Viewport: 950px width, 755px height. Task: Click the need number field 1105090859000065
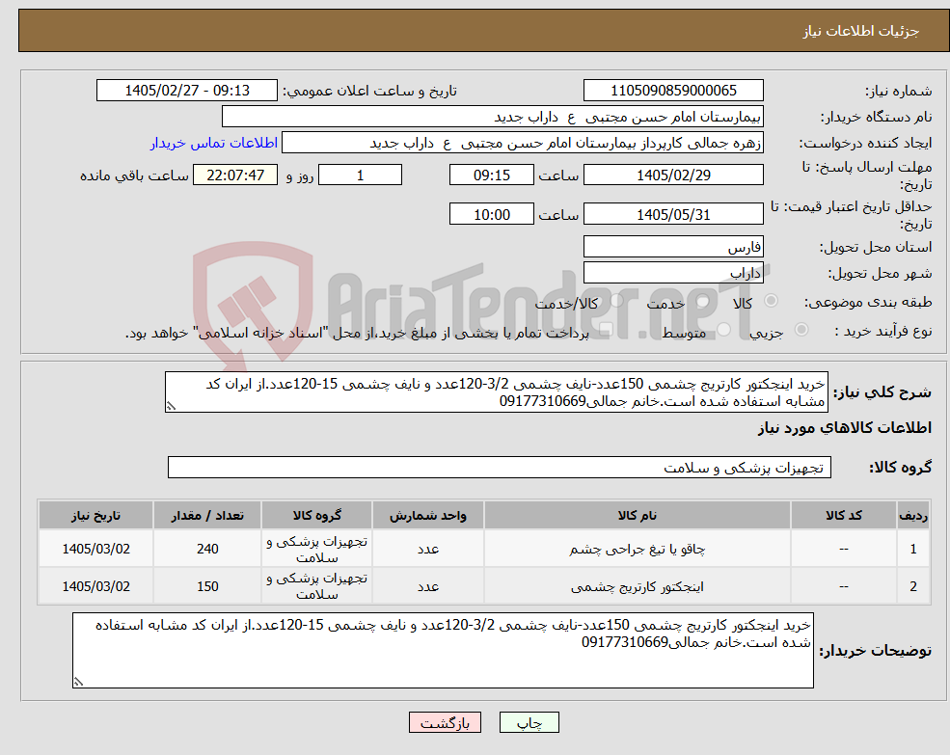tap(673, 91)
